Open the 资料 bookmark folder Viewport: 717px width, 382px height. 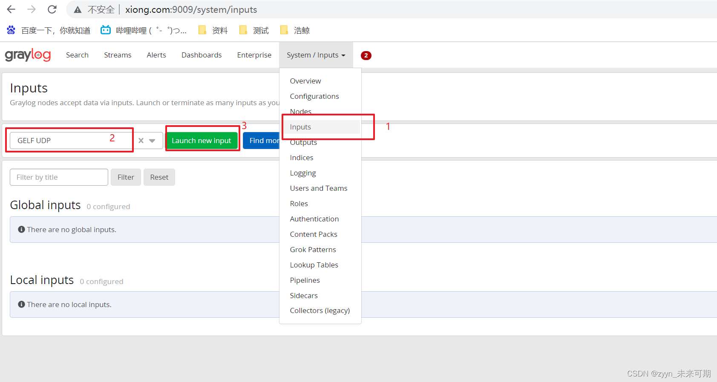[x=213, y=30]
